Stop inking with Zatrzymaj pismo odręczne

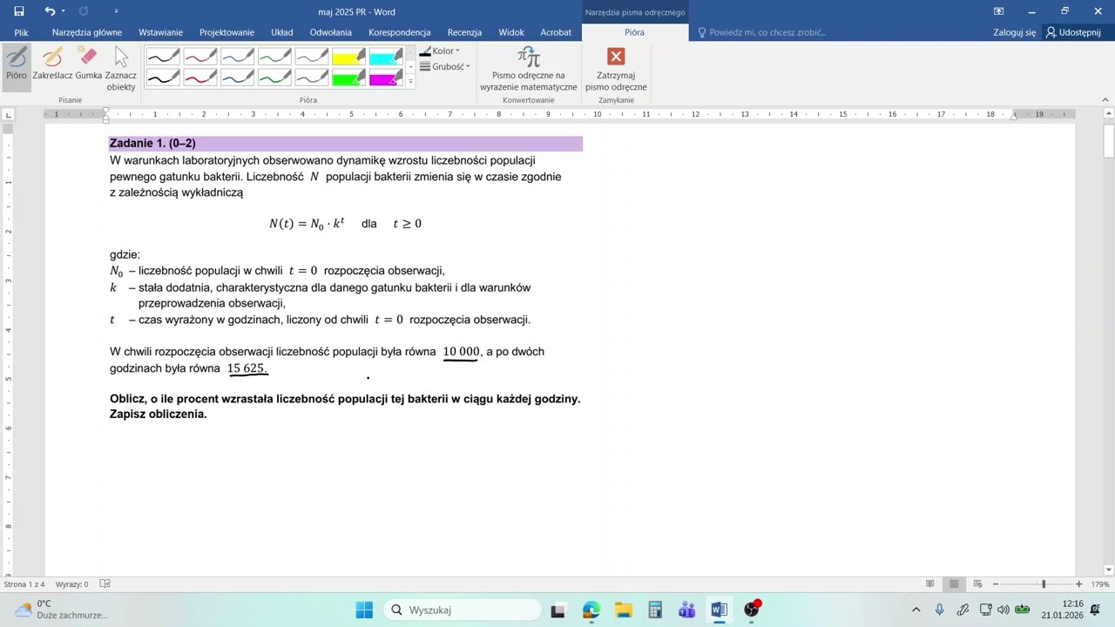(x=616, y=69)
